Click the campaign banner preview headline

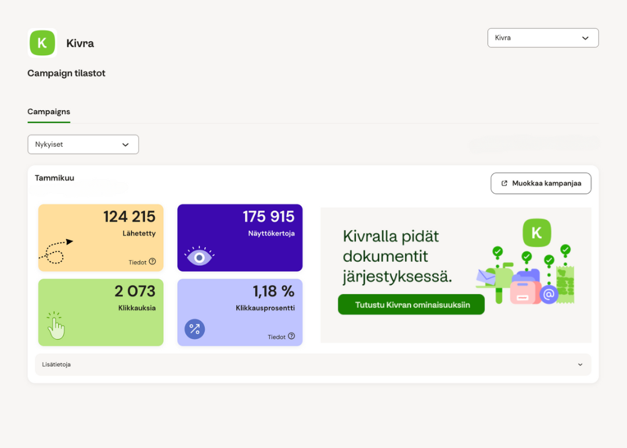(397, 256)
